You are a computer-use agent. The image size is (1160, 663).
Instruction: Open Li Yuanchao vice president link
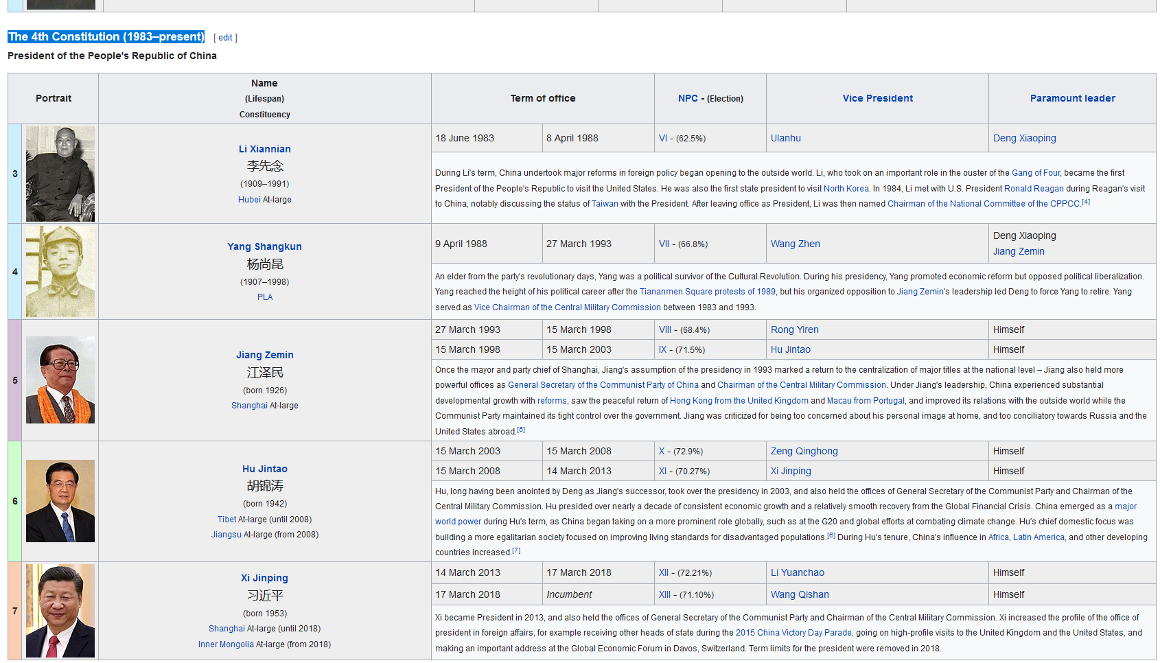(798, 572)
